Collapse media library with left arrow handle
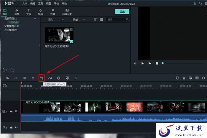This screenshot has width=207, height=138. tap(39, 45)
